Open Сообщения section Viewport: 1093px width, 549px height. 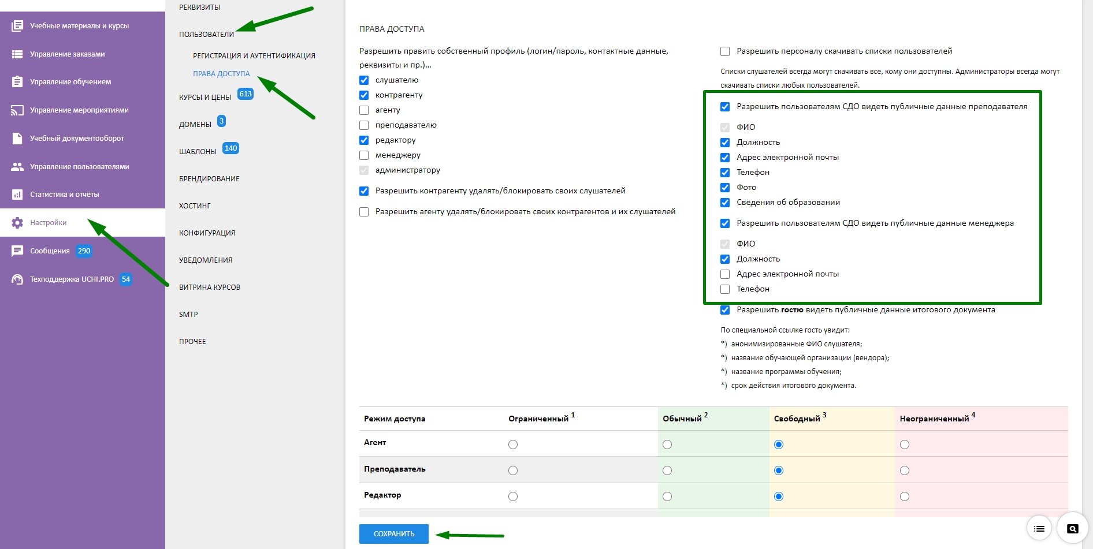click(50, 251)
